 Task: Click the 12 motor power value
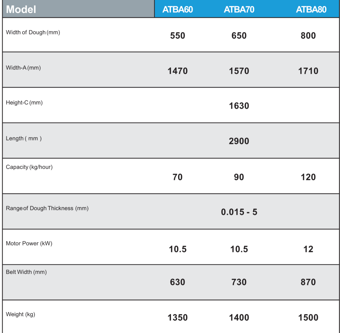[x=308, y=249]
